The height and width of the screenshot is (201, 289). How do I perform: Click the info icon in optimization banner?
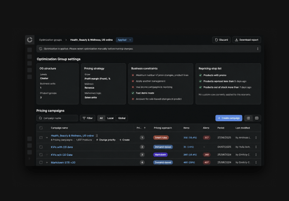tap(41, 49)
